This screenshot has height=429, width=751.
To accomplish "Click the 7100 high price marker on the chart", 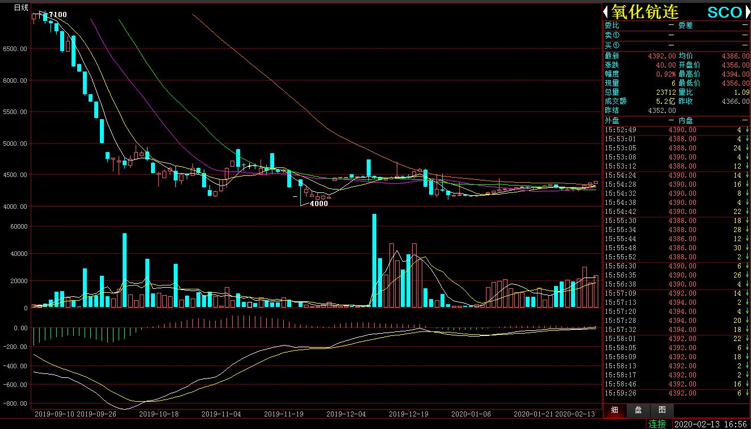I will [58, 14].
